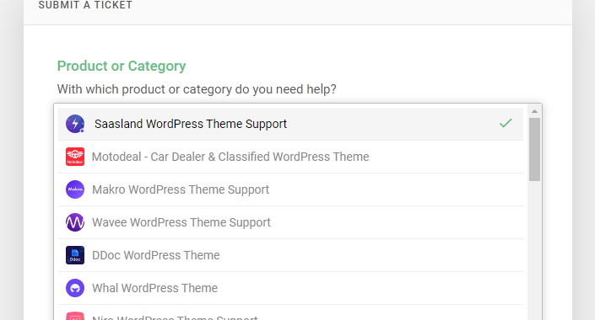Viewport: 595px width, 320px height.
Task: Click the purple Makro logo icon
Action: [x=75, y=189]
